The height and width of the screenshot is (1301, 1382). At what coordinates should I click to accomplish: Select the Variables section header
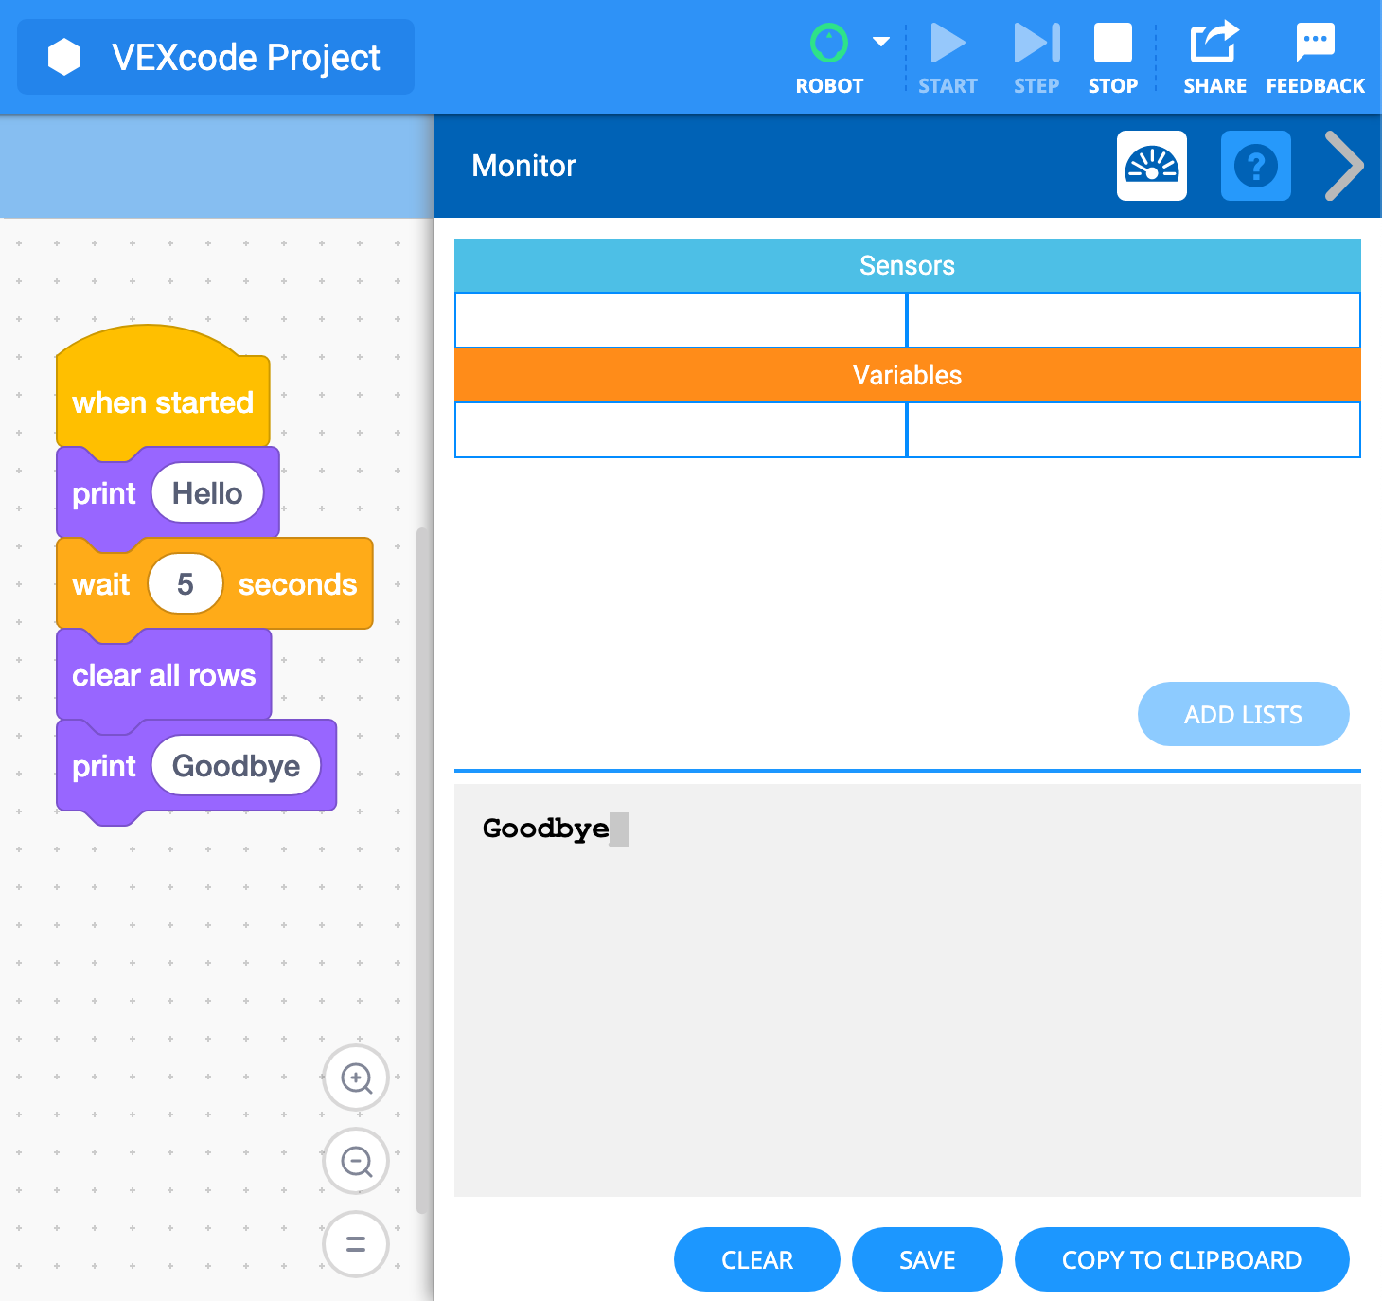pos(907,375)
